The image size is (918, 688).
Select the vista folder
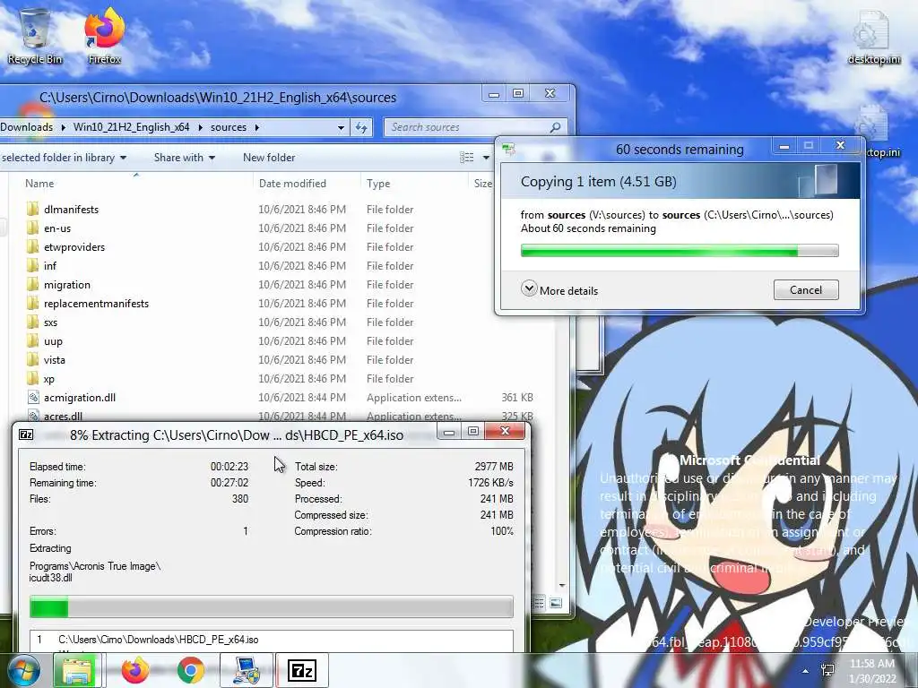[54, 360]
